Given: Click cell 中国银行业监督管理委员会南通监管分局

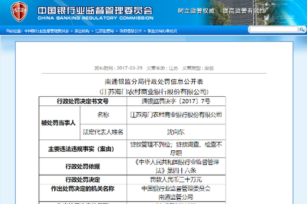Looking at the screenshot, I should click(176, 193).
